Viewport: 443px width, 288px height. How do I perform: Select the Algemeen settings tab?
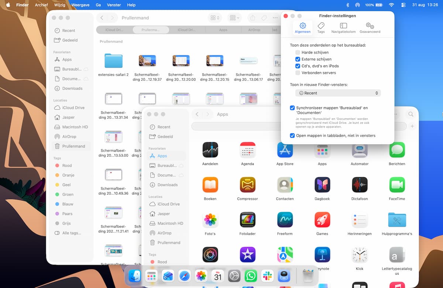303,28
